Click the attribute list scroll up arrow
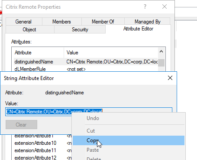The image size is (197, 160). coord(161,51)
